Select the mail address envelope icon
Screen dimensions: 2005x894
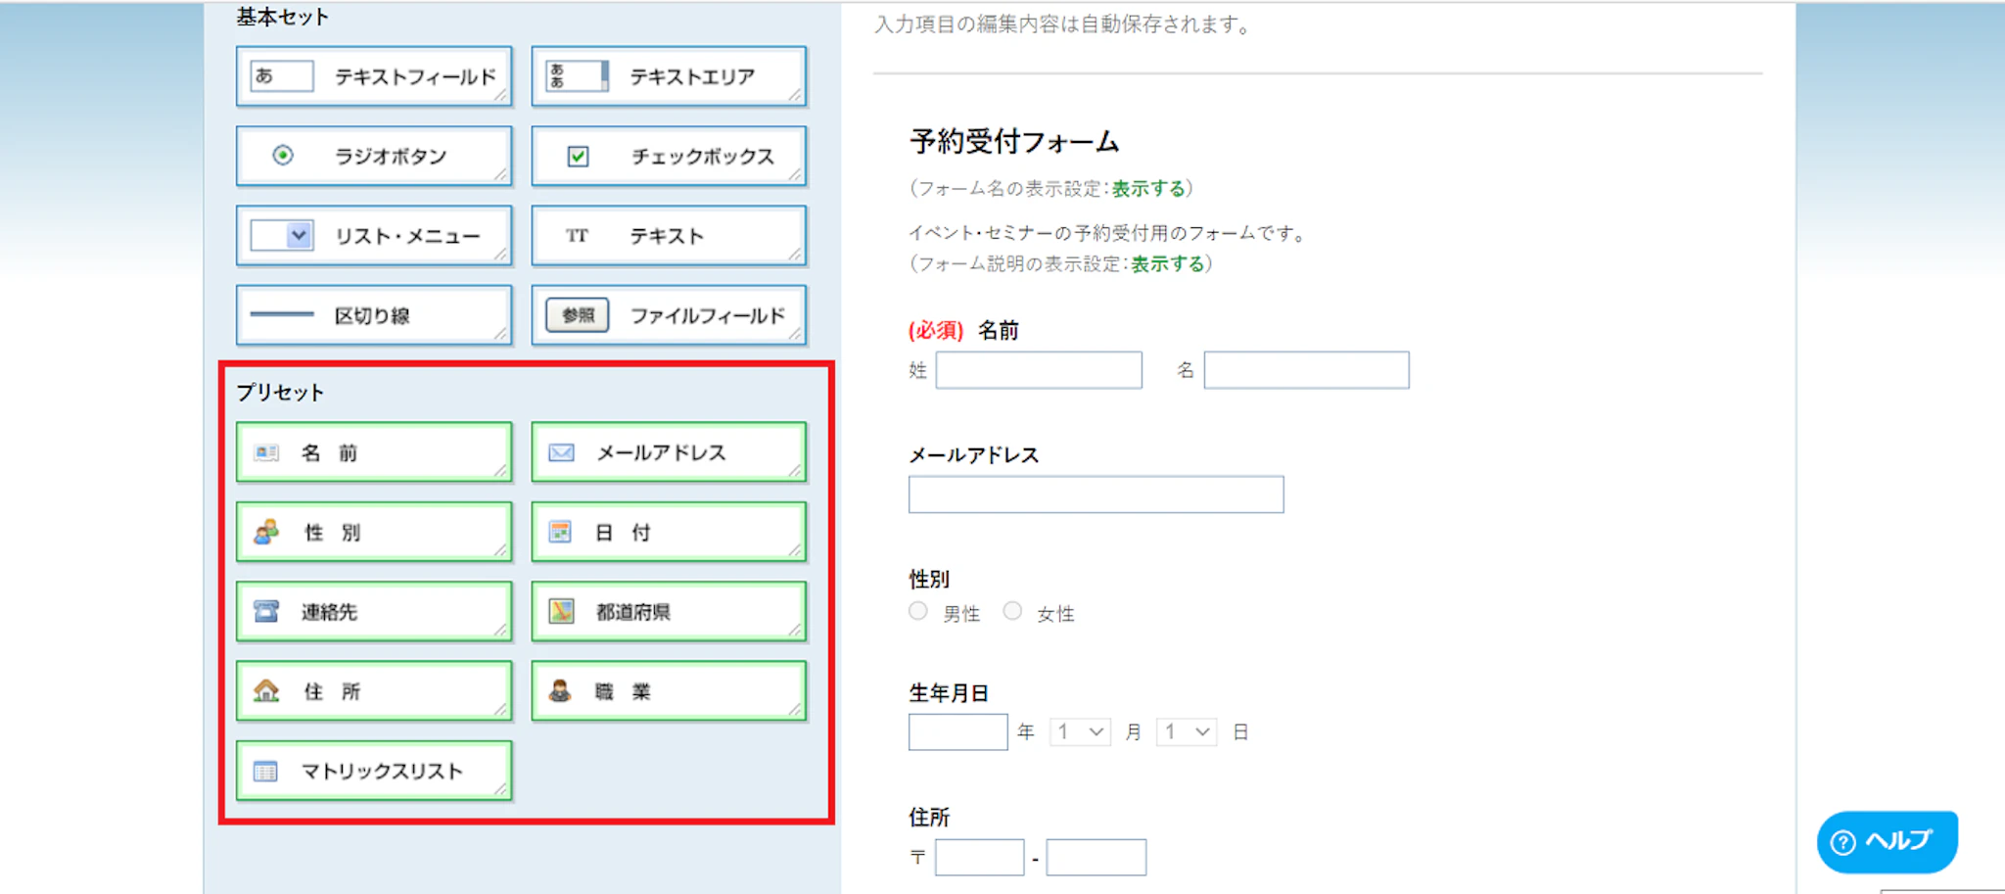[x=561, y=452]
